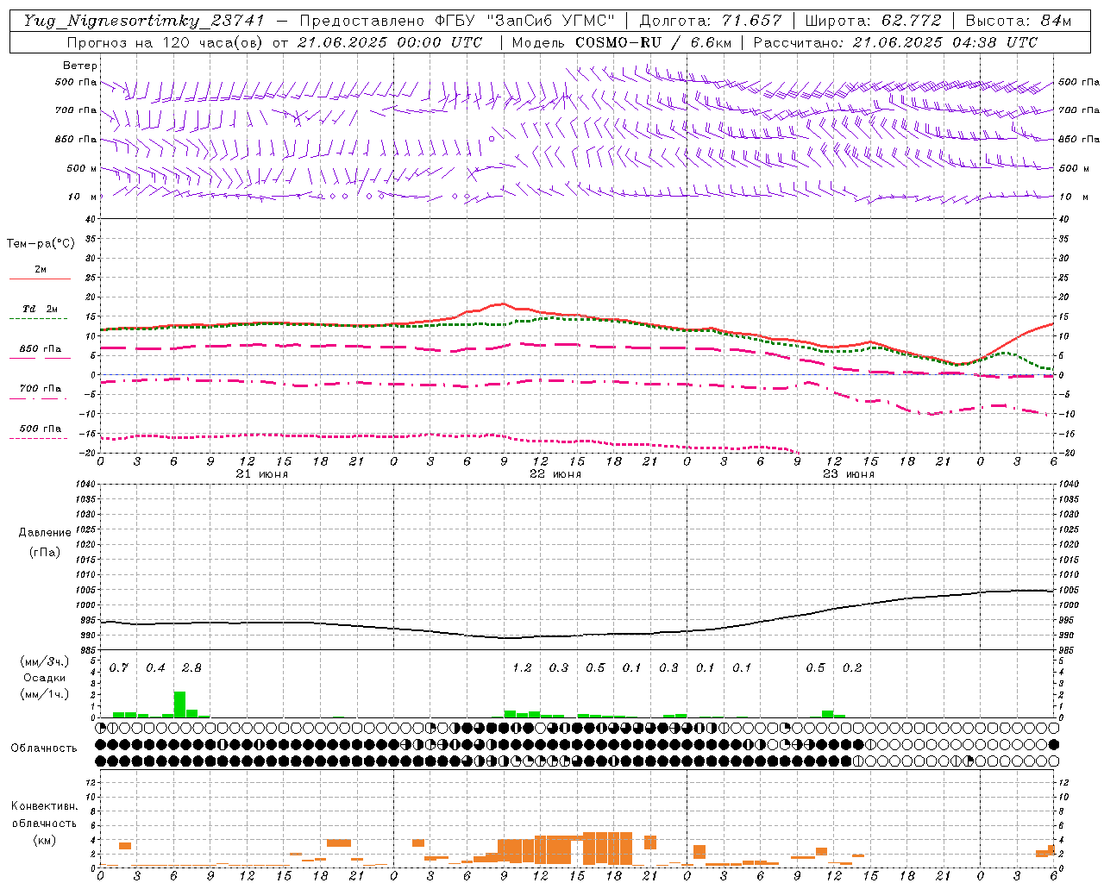Click the 1.2 precipitation total value
The width and height of the screenshot is (1104, 883).
tap(522, 668)
